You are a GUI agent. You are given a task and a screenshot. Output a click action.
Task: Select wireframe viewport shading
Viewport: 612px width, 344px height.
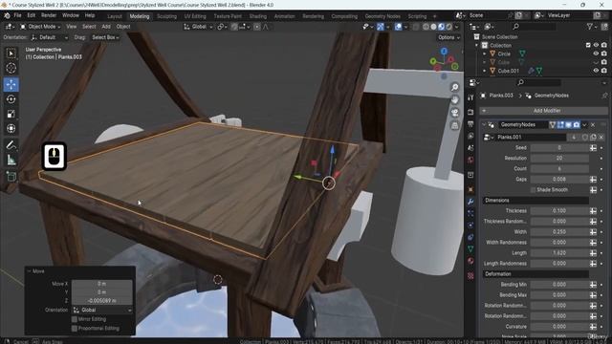(x=426, y=27)
